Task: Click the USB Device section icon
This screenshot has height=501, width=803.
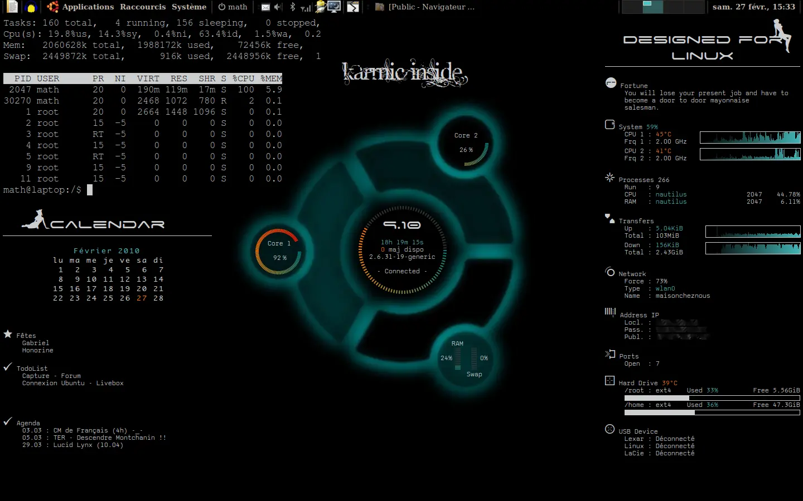Action: pyautogui.click(x=609, y=429)
